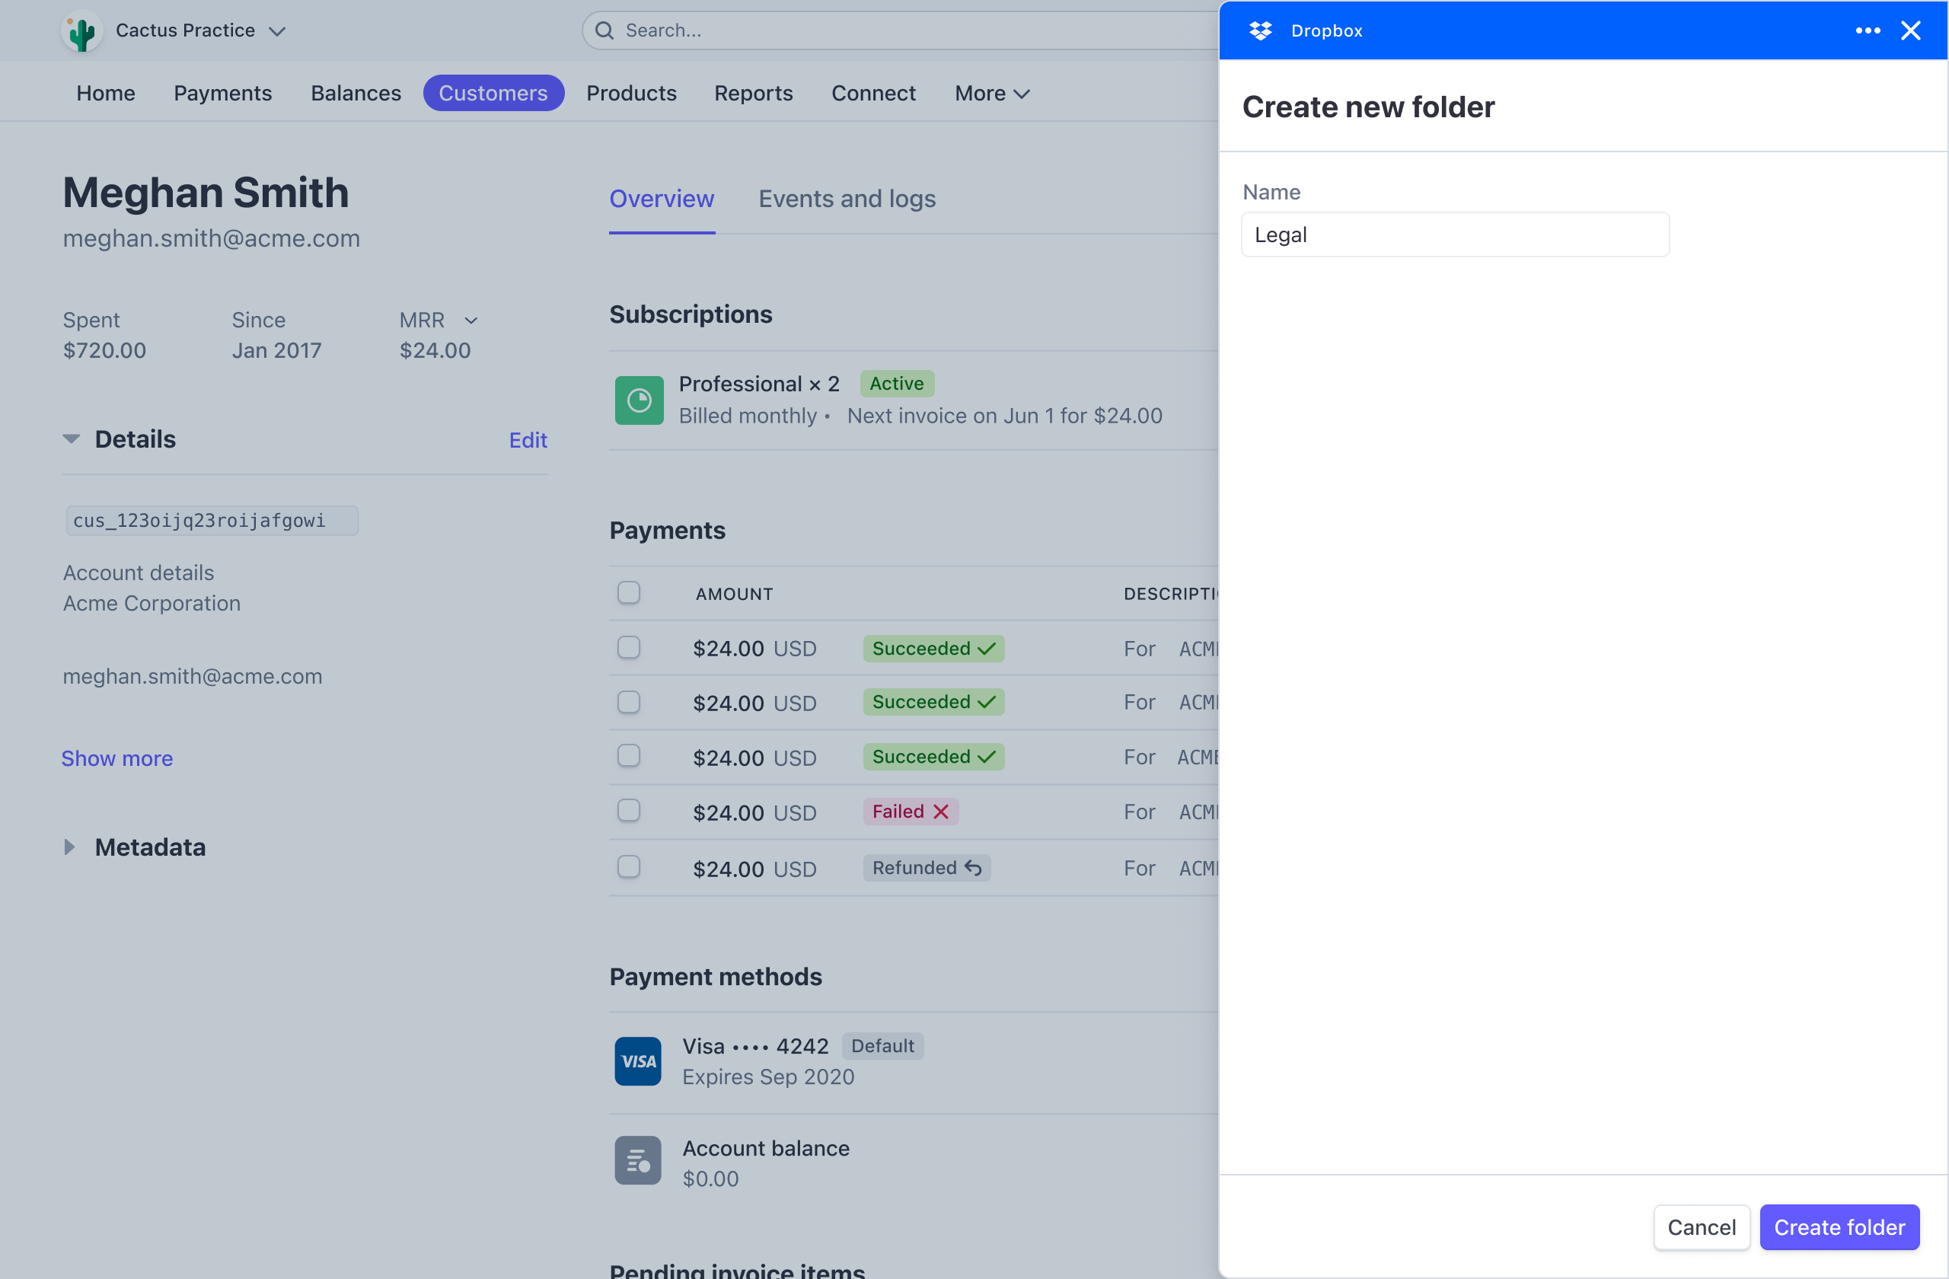This screenshot has width=1949, height=1279.
Task: Select the checkbox on the Refunded payment row
Action: (x=628, y=866)
